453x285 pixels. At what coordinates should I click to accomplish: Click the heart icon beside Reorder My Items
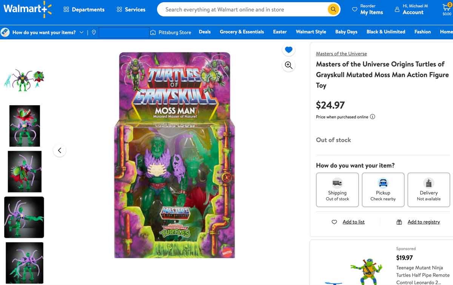click(x=355, y=9)
